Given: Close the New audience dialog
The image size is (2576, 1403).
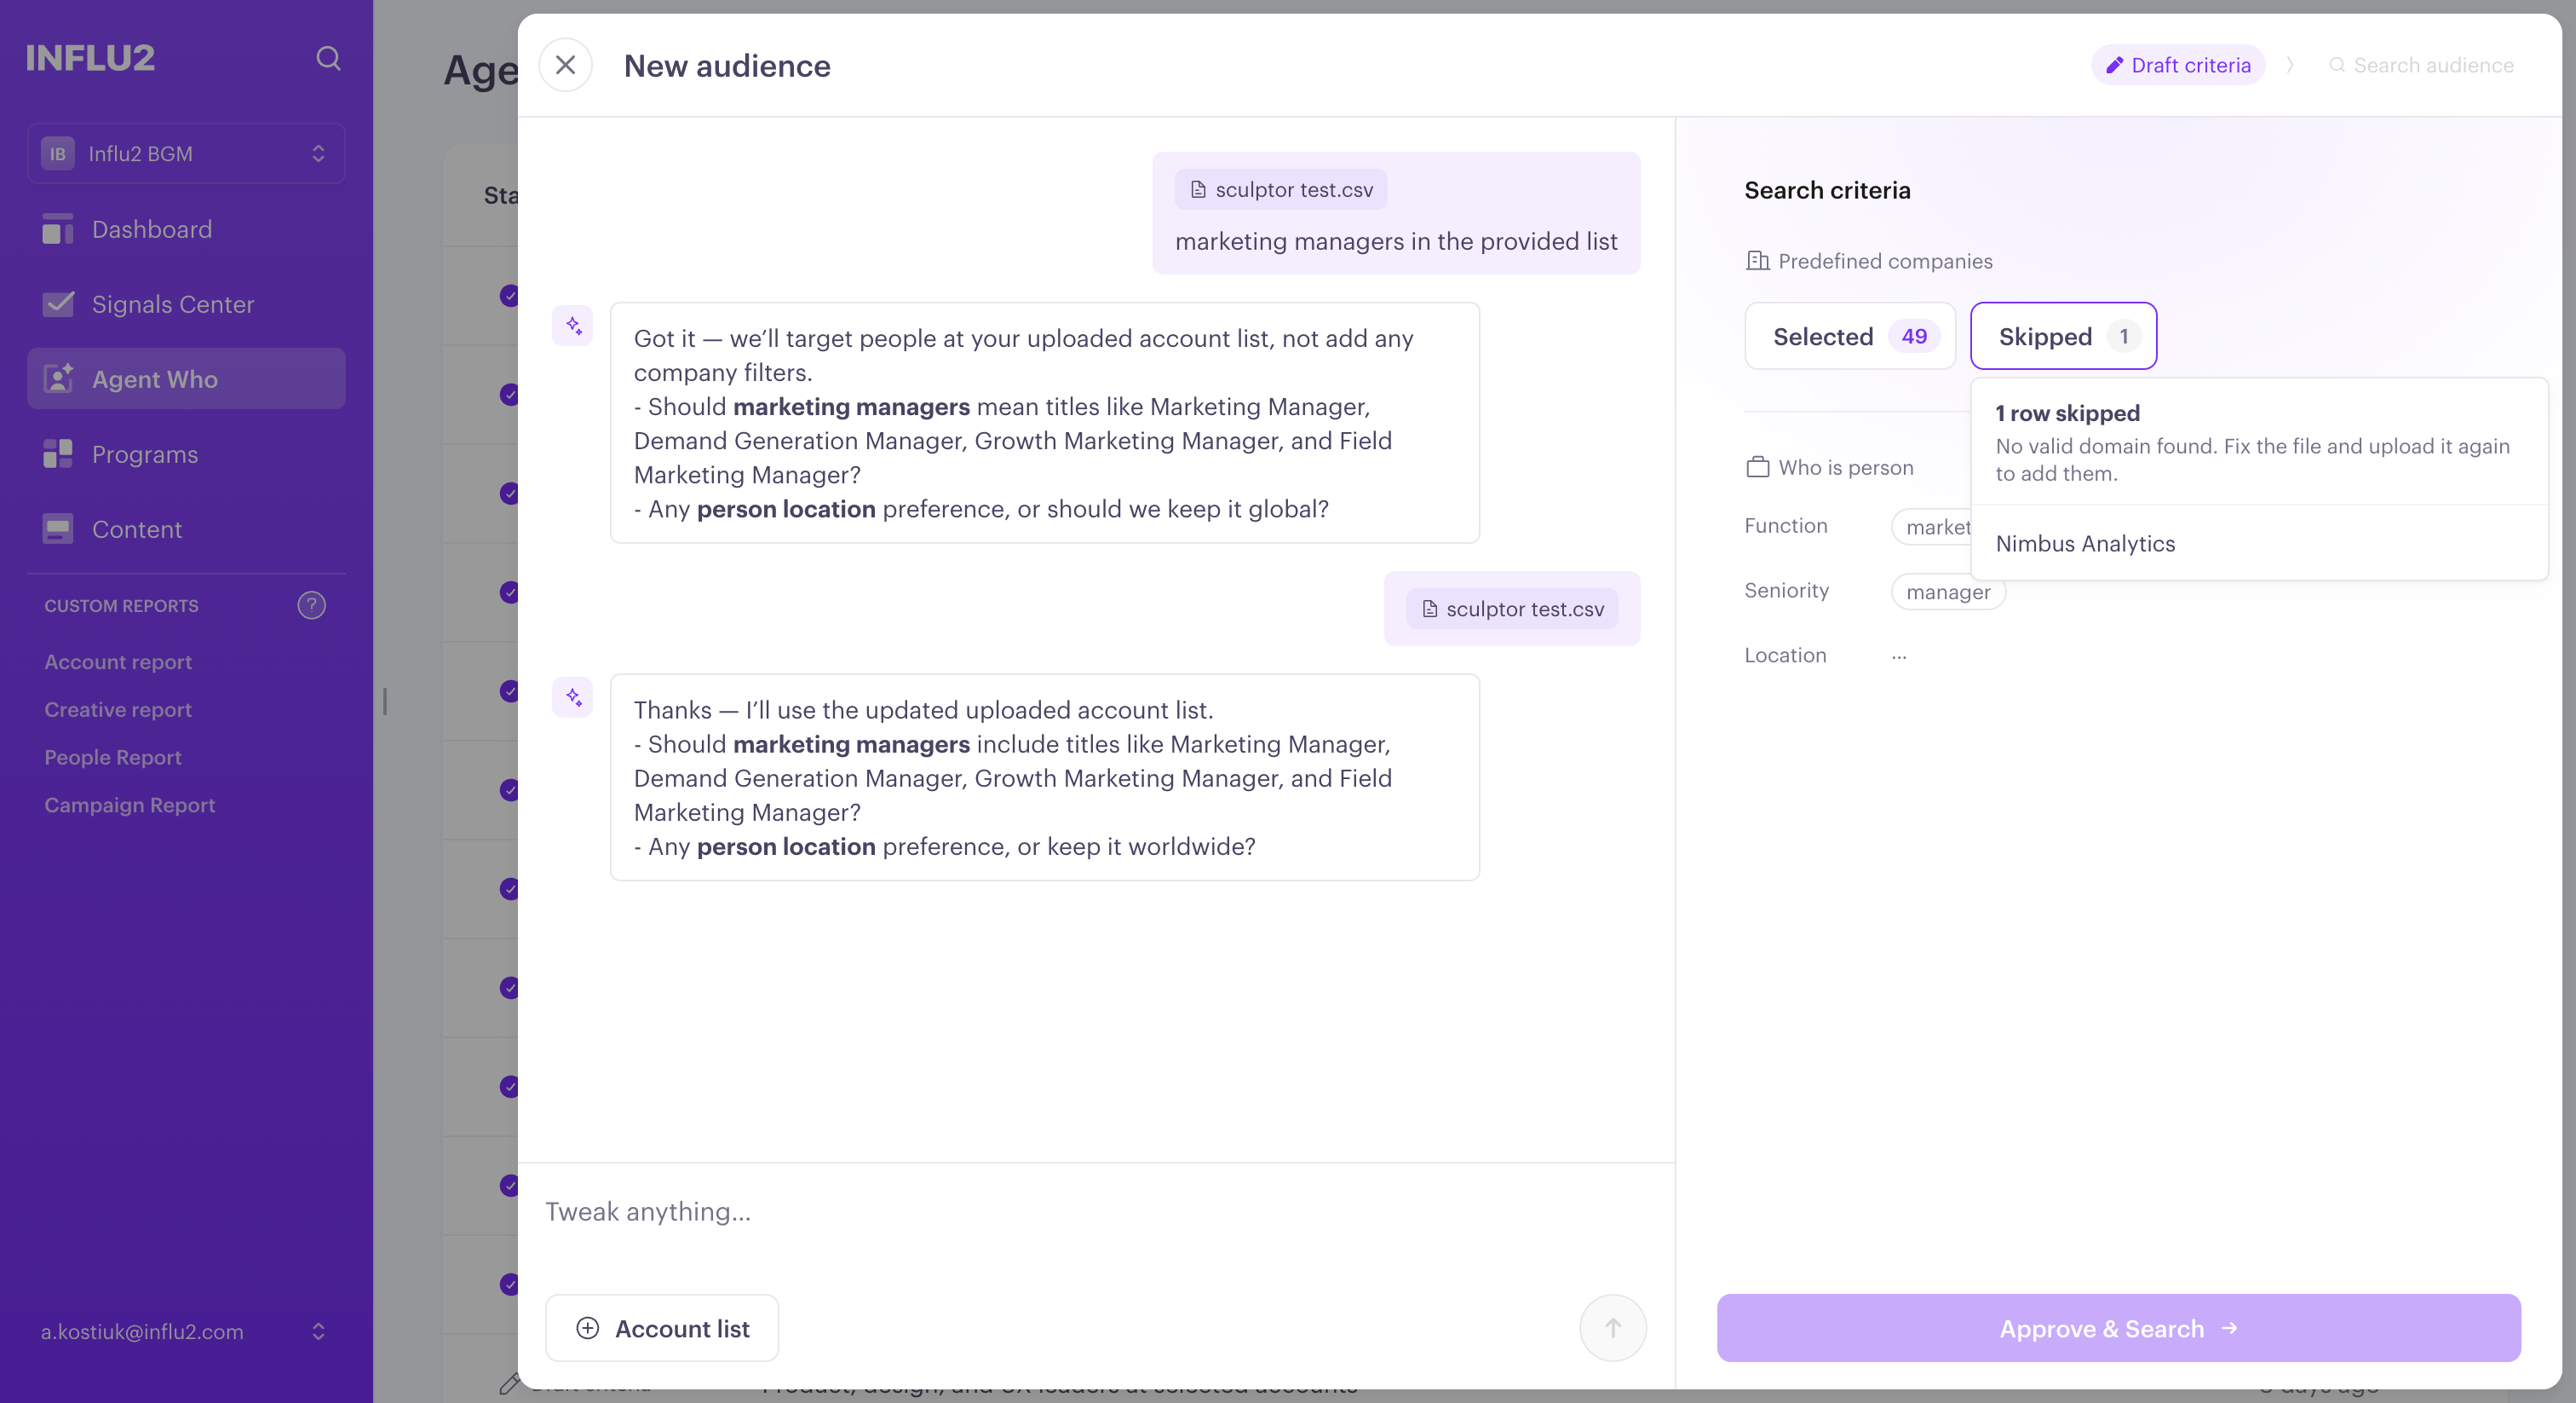Looking at the screenshot, I should pyautogui.click(x=565, y=65).
